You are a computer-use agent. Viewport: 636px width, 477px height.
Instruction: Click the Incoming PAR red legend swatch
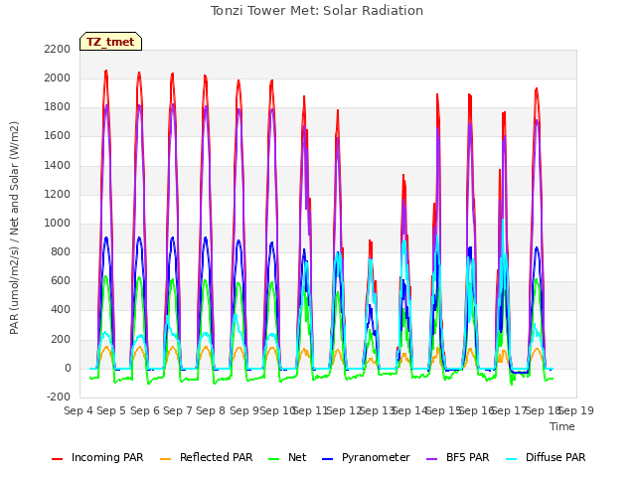click(58, 459)
